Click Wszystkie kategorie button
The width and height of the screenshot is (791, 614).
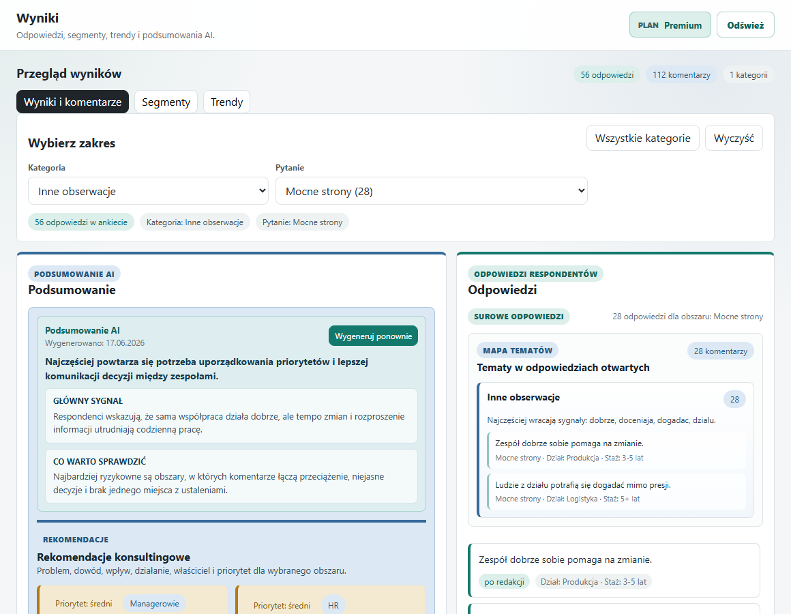[x=642, y=138]
